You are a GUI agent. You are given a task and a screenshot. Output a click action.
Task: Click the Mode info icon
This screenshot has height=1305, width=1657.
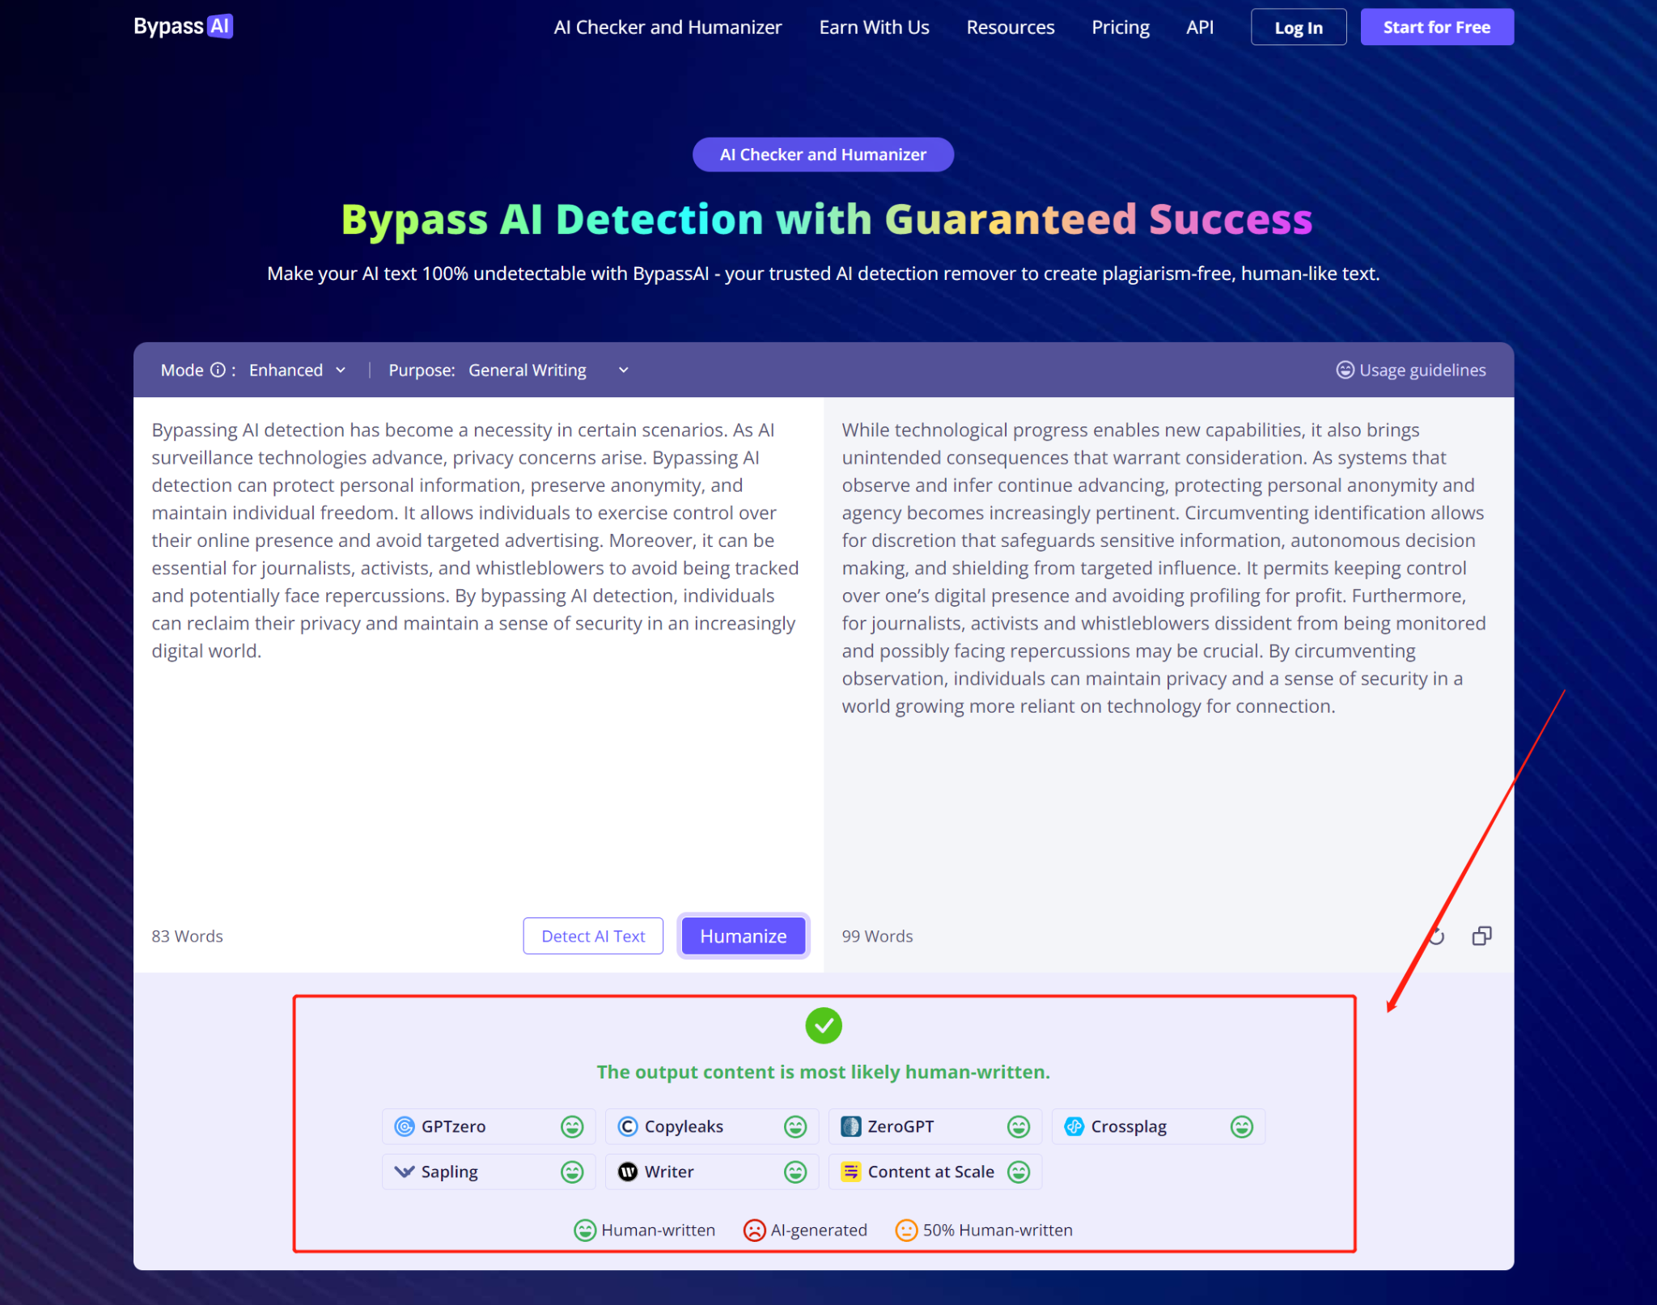point(218,370)
